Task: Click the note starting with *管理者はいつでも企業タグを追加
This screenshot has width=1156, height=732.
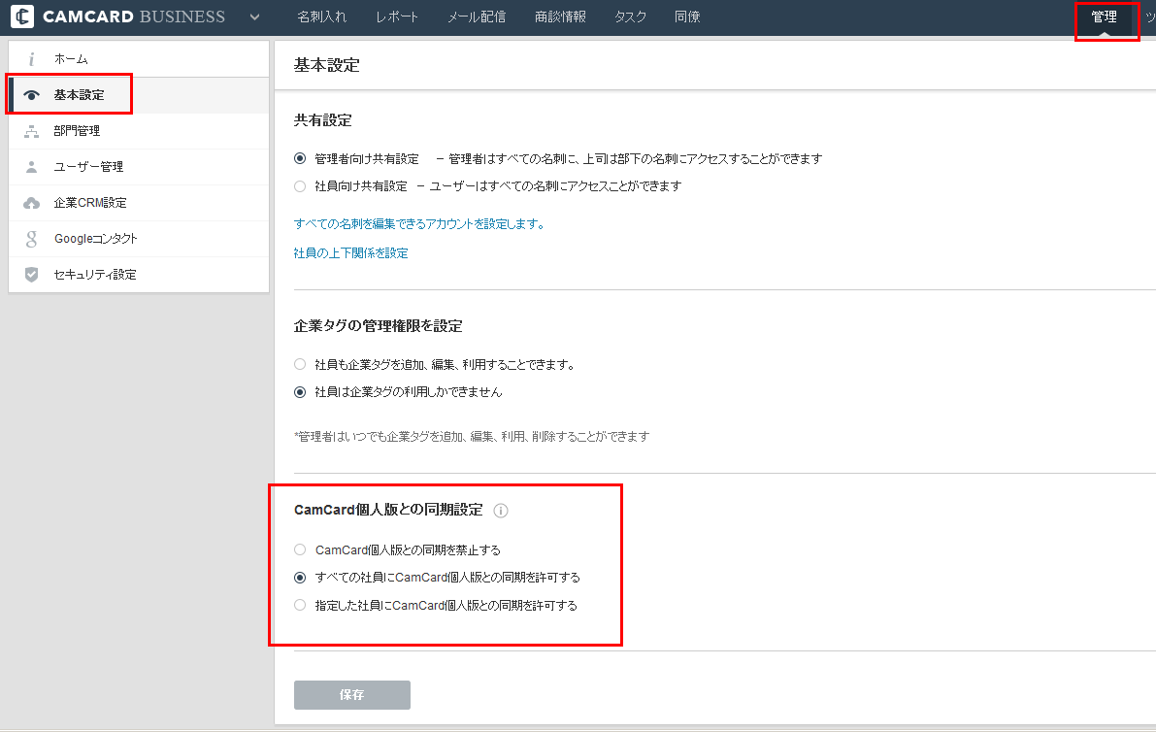Action: [x=472, y=437]
